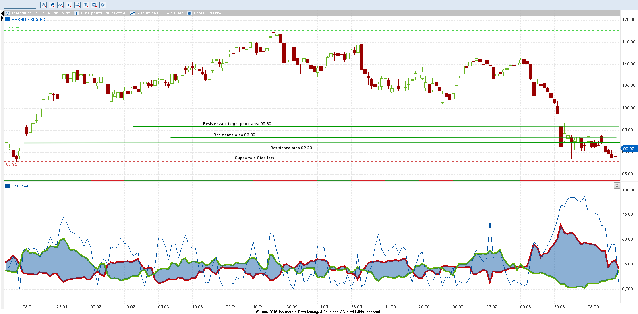
Task: Click the Supporto e Stop-loss label
Action: click(x=255, y=158)
